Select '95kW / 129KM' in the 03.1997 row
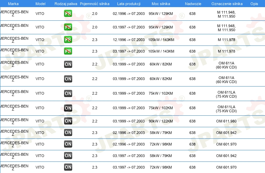This screenshot has width=265, height=173. tap(161, 27)
